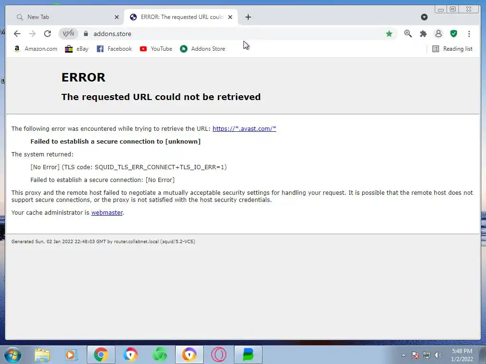Open the eBay bookmark
486x364 pixels.
point(76,49)
